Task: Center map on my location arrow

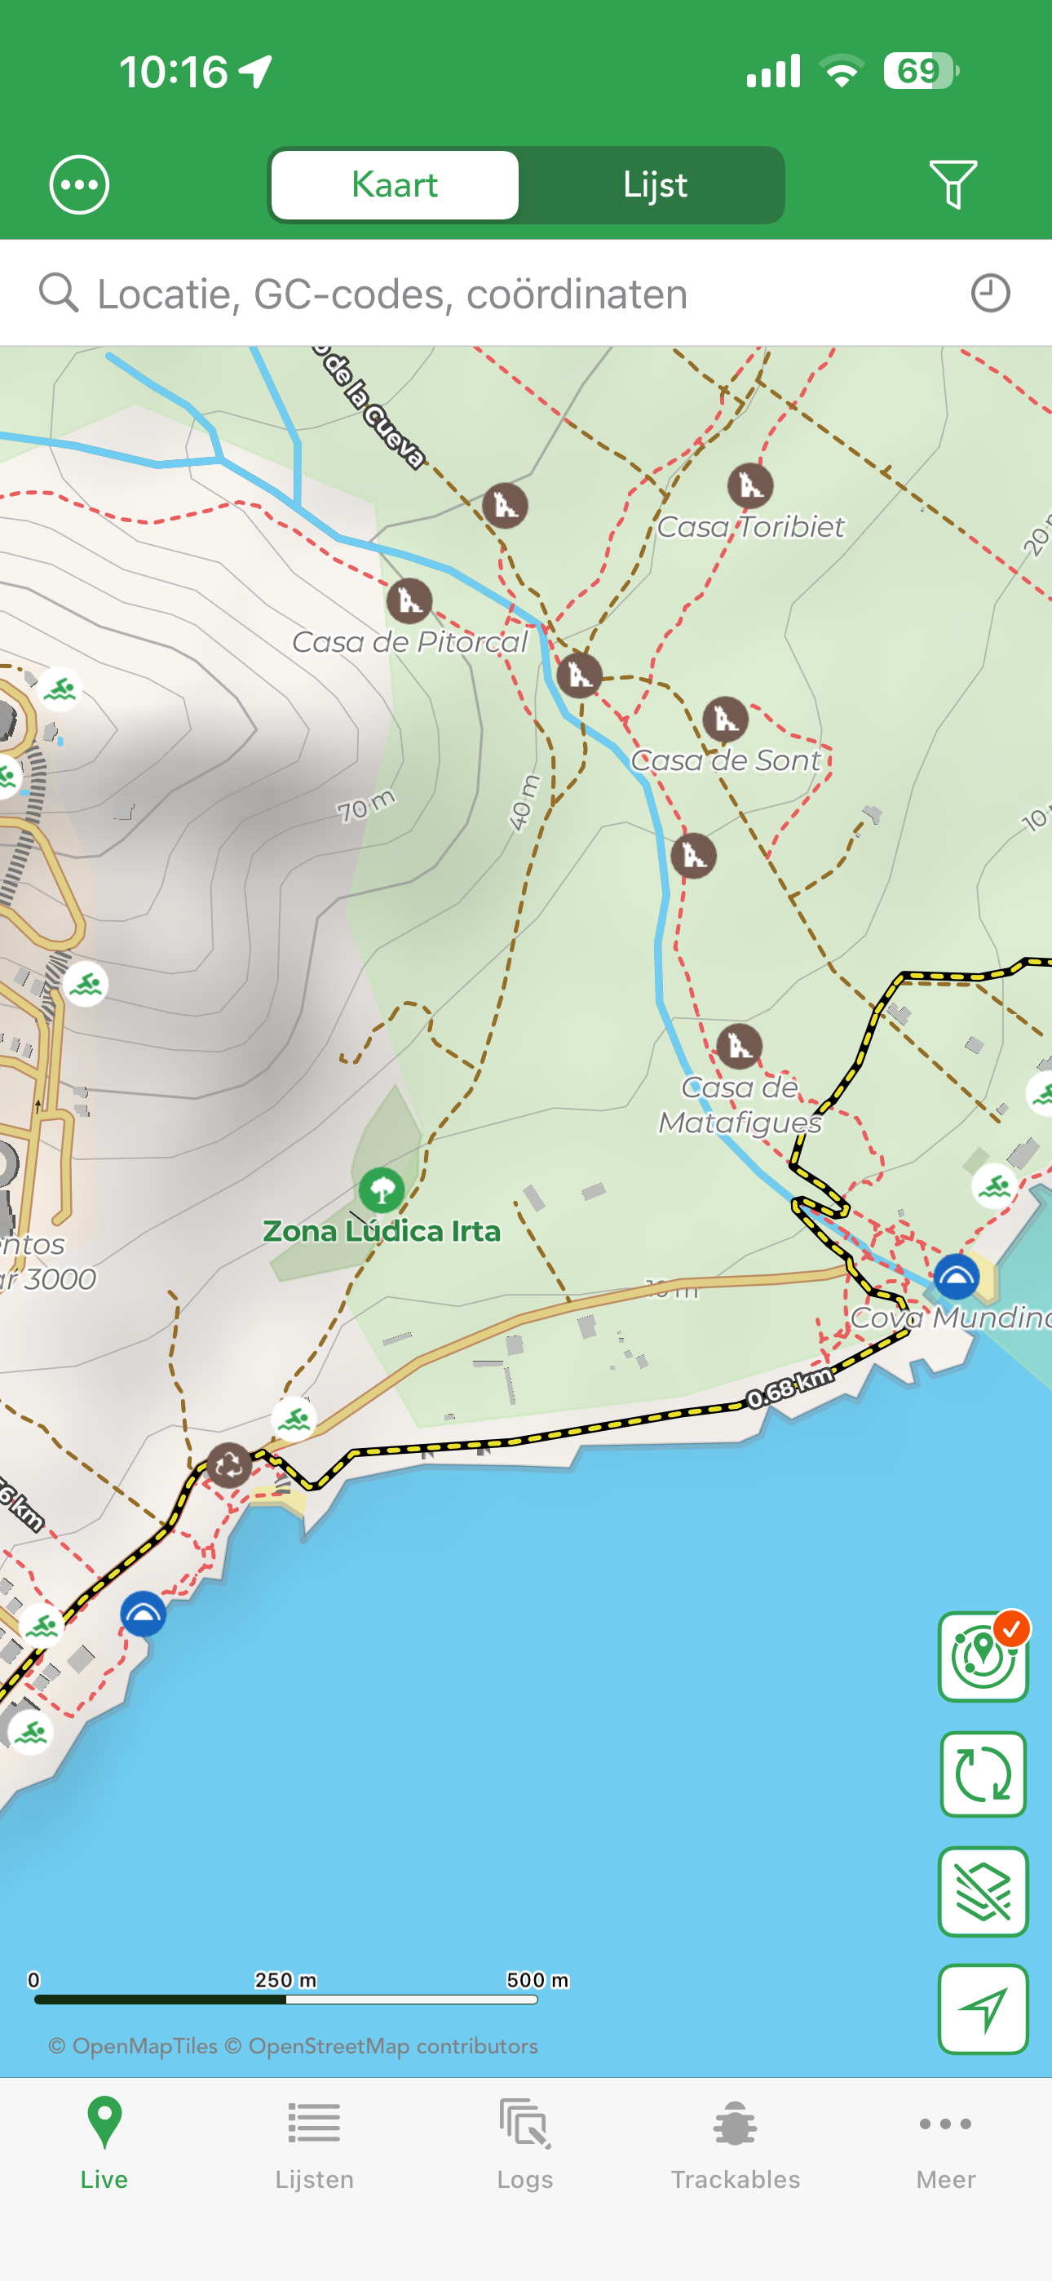Action: (x=983, y=2009)
